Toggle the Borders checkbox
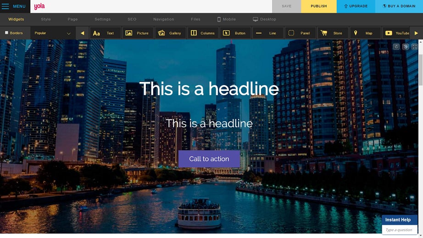The width and height of the screenshot is (423, 238). point(6,33)
